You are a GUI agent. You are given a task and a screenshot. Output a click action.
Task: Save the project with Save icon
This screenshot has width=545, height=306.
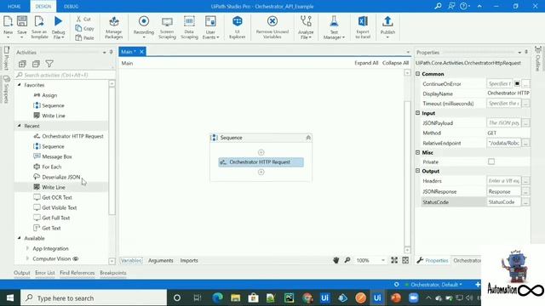[22, 21]
